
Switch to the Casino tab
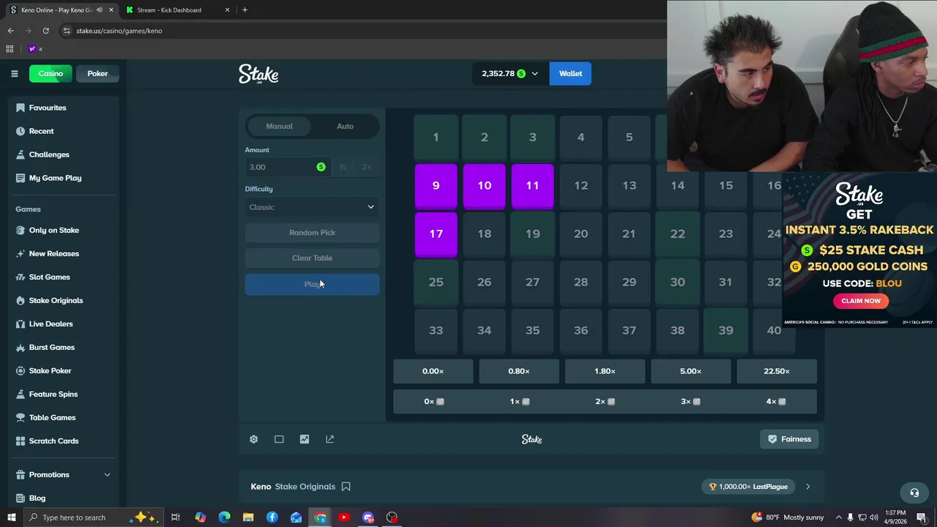[x=51, y=74]
